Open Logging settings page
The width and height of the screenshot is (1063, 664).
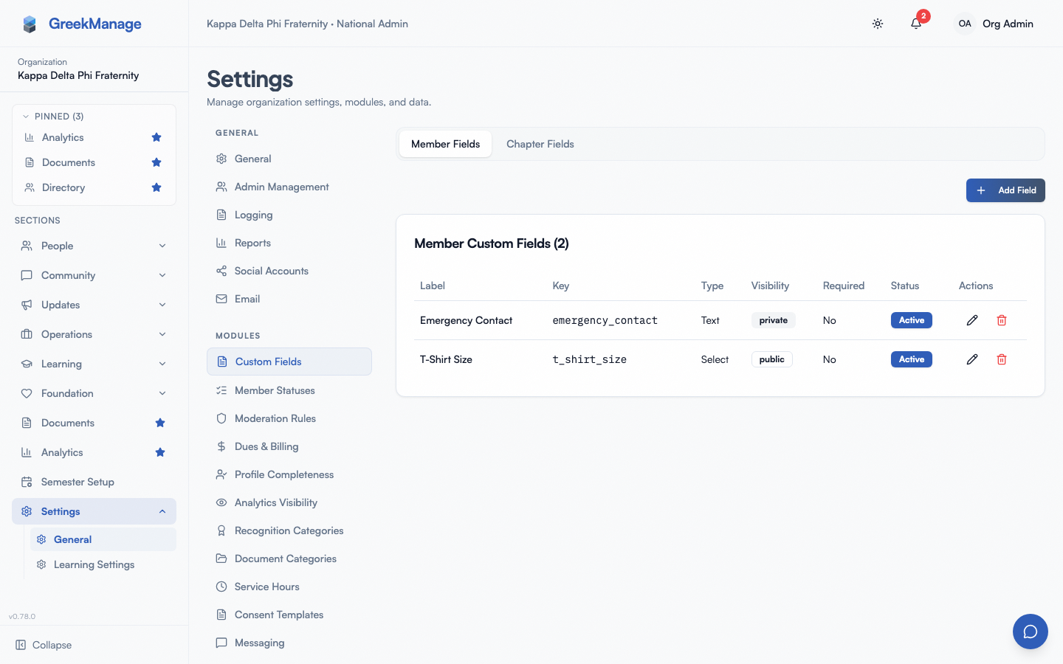289,215
